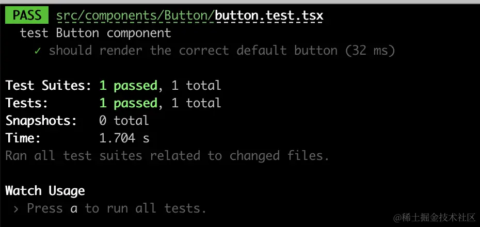Click the highlighted 'a' key hint
The width and height of the screenshot is (480, 227).
coord(74,208)
